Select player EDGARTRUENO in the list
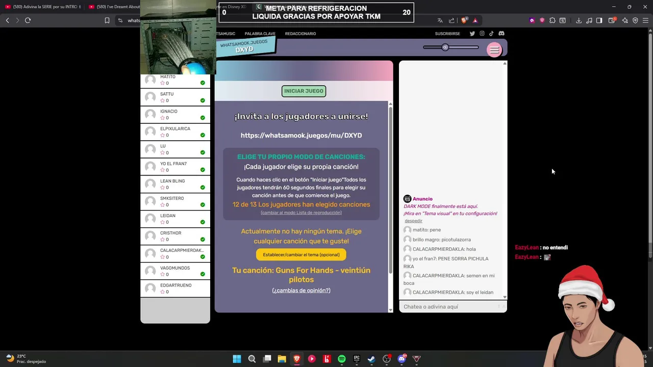The width and height of the screenshot is (653, 367). click(x=175, y=289)
